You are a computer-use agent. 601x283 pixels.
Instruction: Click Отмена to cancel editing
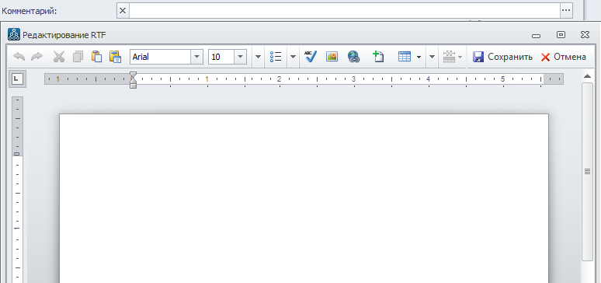click(564, 57)
